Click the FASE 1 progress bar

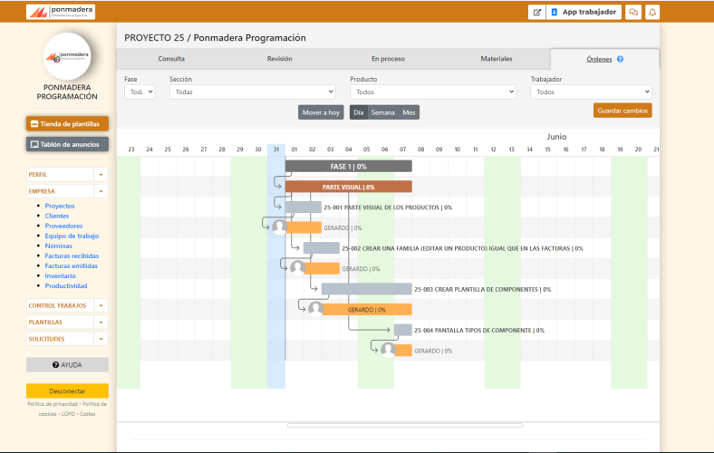pyautogui.click(x=348, y=167)
